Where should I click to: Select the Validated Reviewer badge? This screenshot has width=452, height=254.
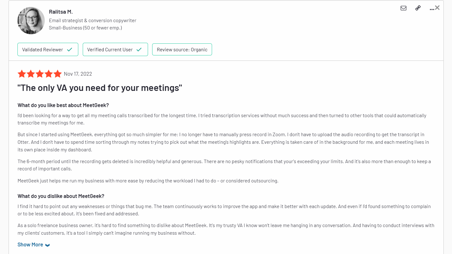(48, 49)
